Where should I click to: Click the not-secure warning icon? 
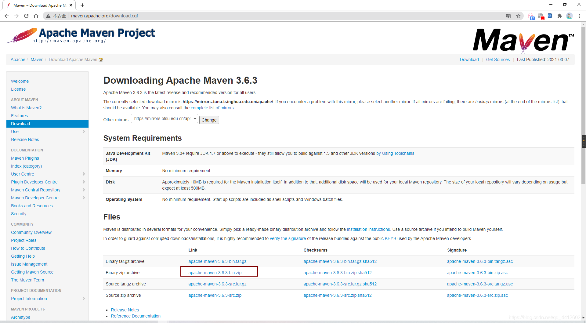pos(48,16)
